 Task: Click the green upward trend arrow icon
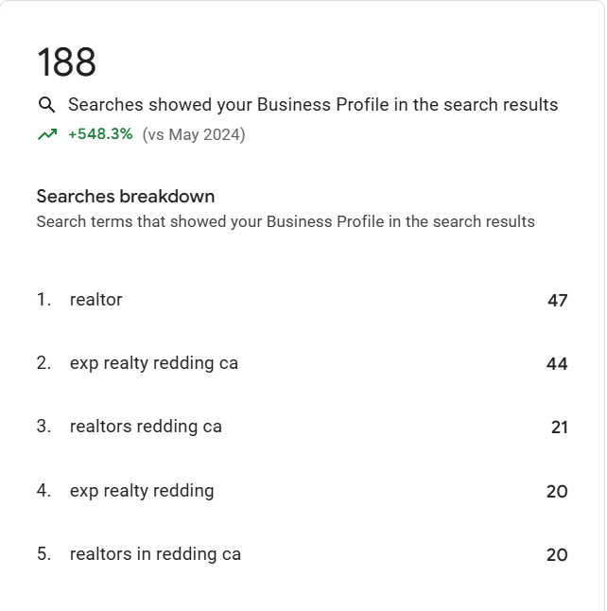click(x=47, y=134)
